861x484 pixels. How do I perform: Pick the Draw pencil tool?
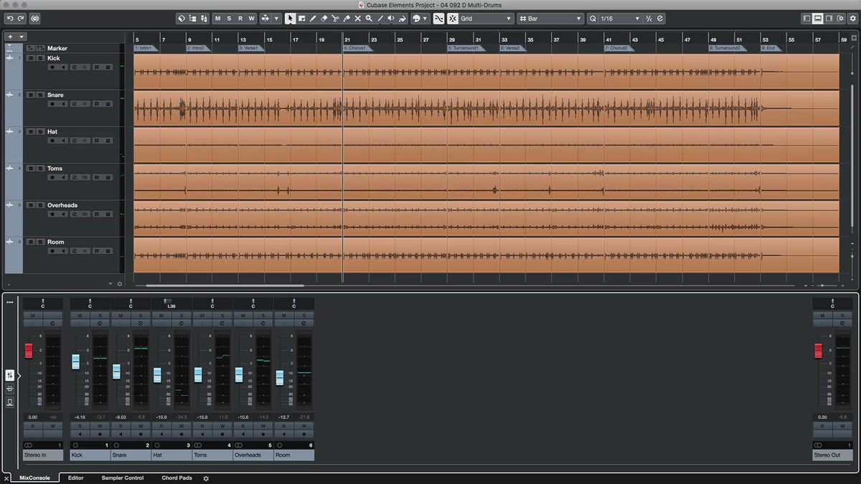[312, 19]
